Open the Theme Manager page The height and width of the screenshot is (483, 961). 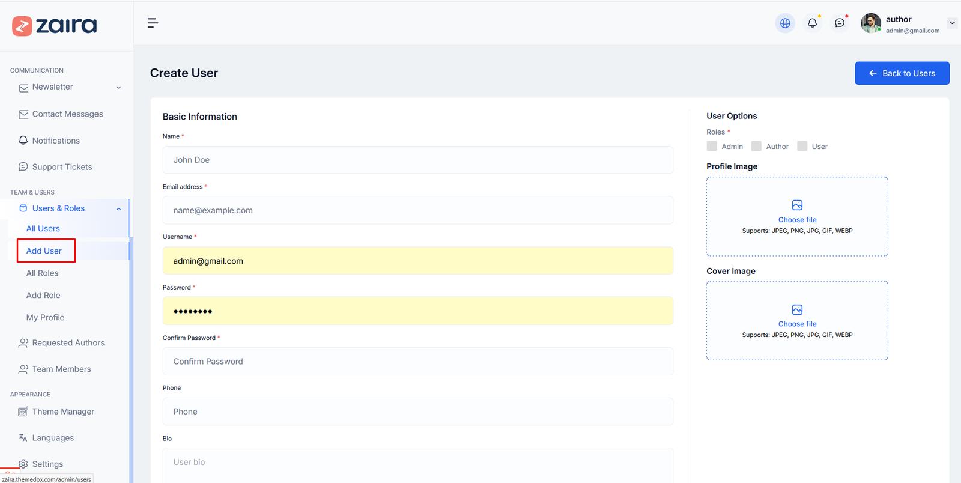coord(63,412)
